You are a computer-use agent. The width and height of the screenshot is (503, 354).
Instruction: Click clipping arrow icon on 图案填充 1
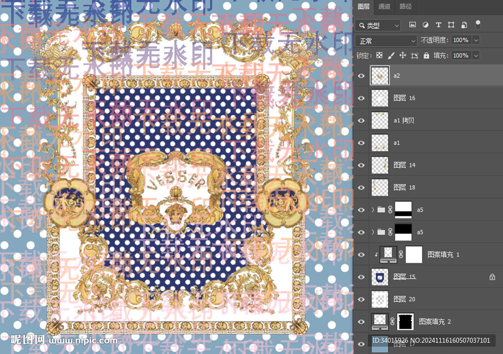376,255
